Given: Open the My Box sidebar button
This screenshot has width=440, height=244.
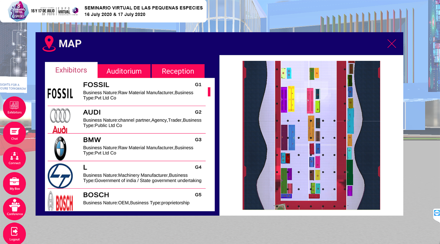Looking at the screenshot, I should pos(14,183).
